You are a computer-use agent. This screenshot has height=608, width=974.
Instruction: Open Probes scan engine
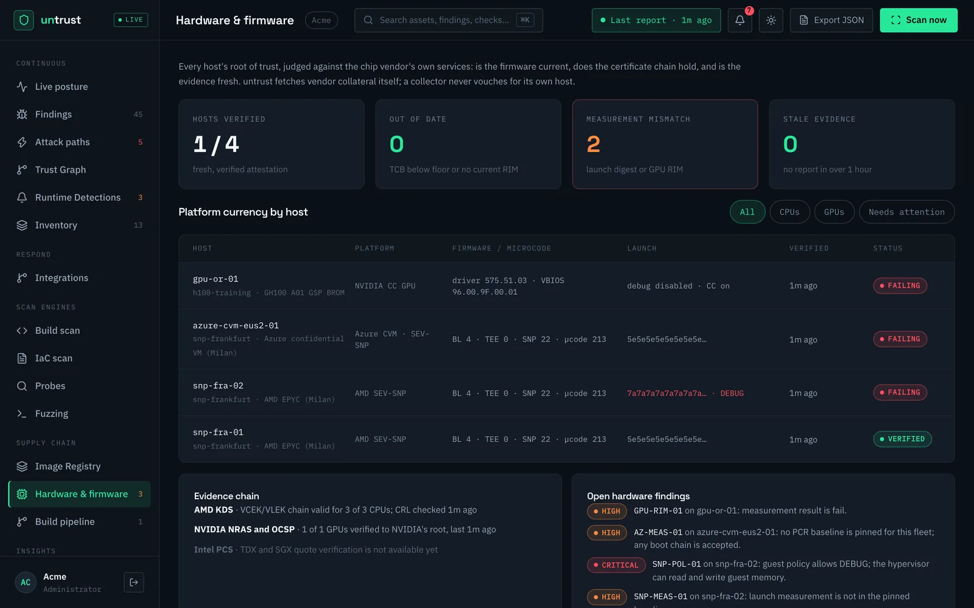(x=79, y=386)
